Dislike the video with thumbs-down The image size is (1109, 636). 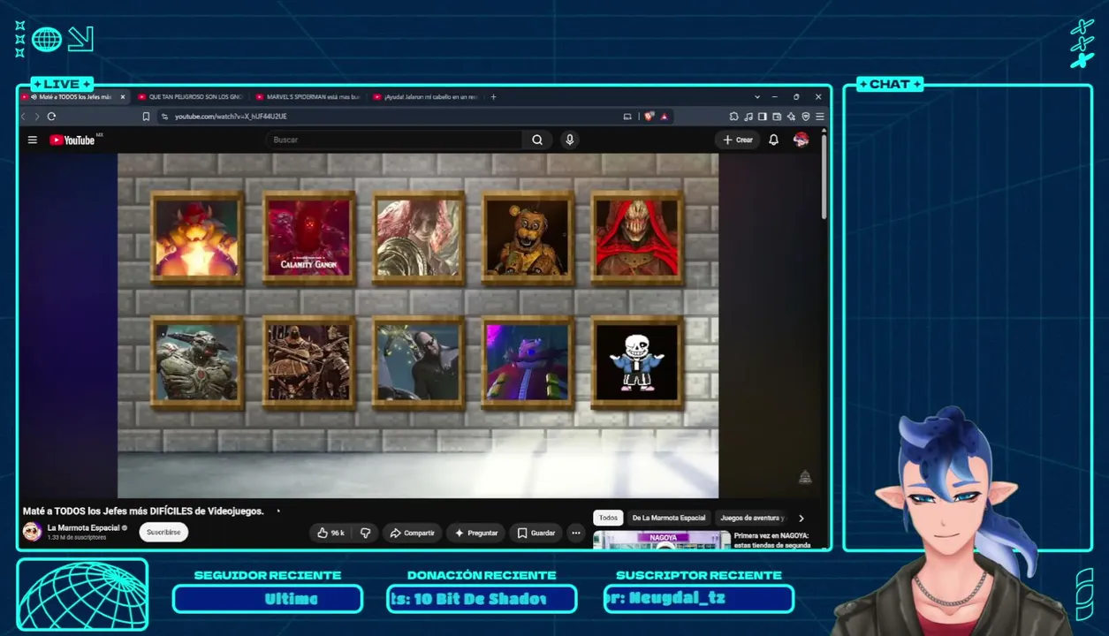pos(365,533)
